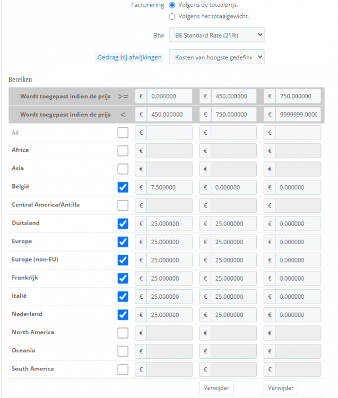Viewport: 338px width, 398px height.
Task: Click the België first range price field
Action: (x=169, y=187)
